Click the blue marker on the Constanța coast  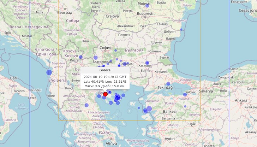[181, 29]
